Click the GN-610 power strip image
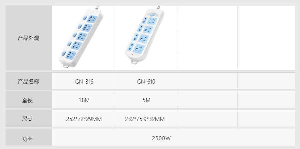300x149 pixels. click(x=145, y=35)
